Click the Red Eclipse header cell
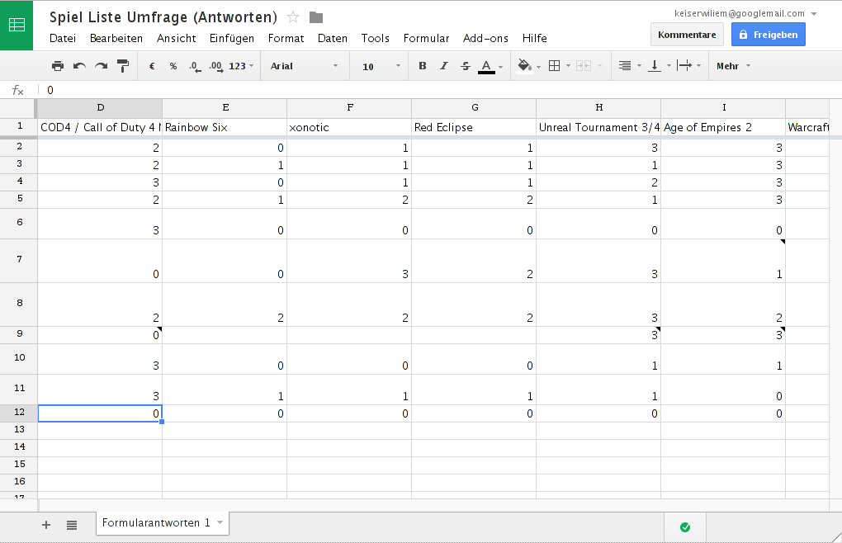This screenshot has width=842, height=543. point(474,128)
